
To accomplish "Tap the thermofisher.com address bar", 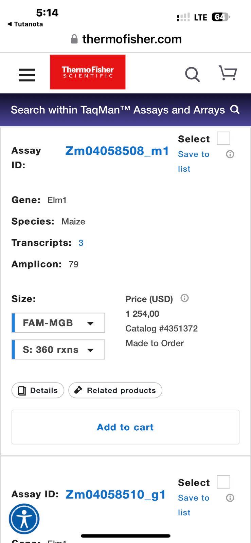I will click(x=126, y=39).
